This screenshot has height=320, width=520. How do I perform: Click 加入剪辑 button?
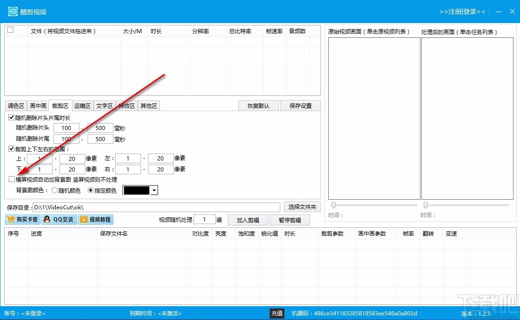[x=248, y=220]
